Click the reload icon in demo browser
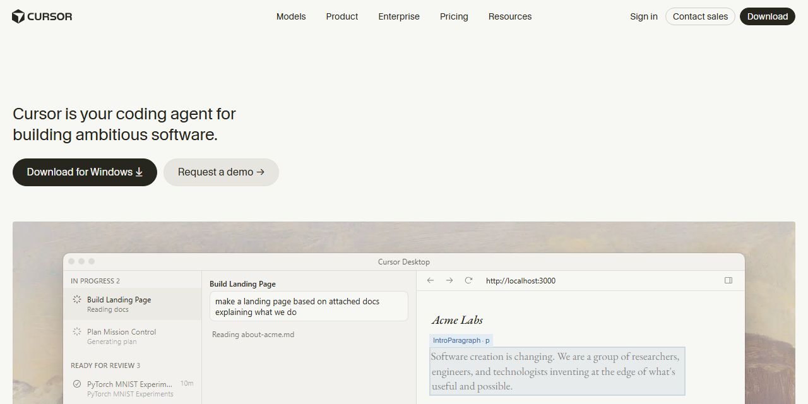808x404 pixels. pyautogui.click(x=468, y=280)
